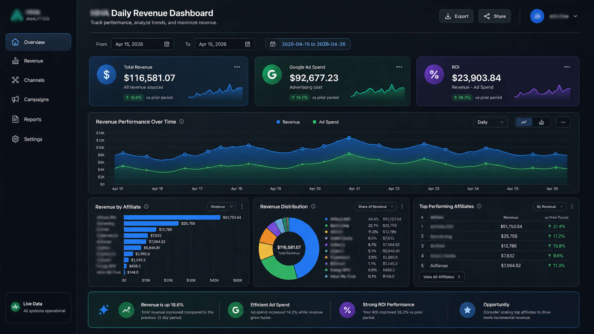The height and width of the screenshot is (334, 594).
Task: Open more options for the performance chart
Action: (563, 122)
